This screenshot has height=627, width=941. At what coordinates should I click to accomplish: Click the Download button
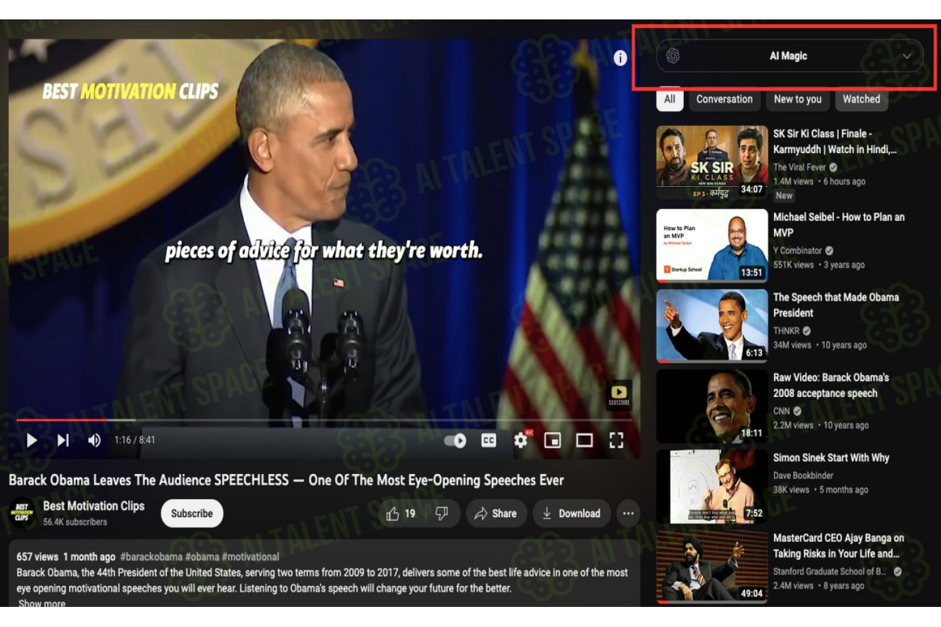[x=572, y=514]
